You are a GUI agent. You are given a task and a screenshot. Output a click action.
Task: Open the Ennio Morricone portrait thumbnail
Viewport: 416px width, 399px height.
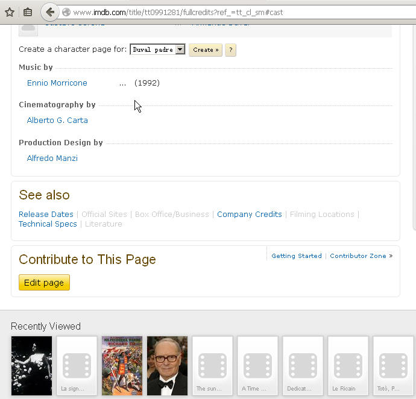tap(167, 366)
